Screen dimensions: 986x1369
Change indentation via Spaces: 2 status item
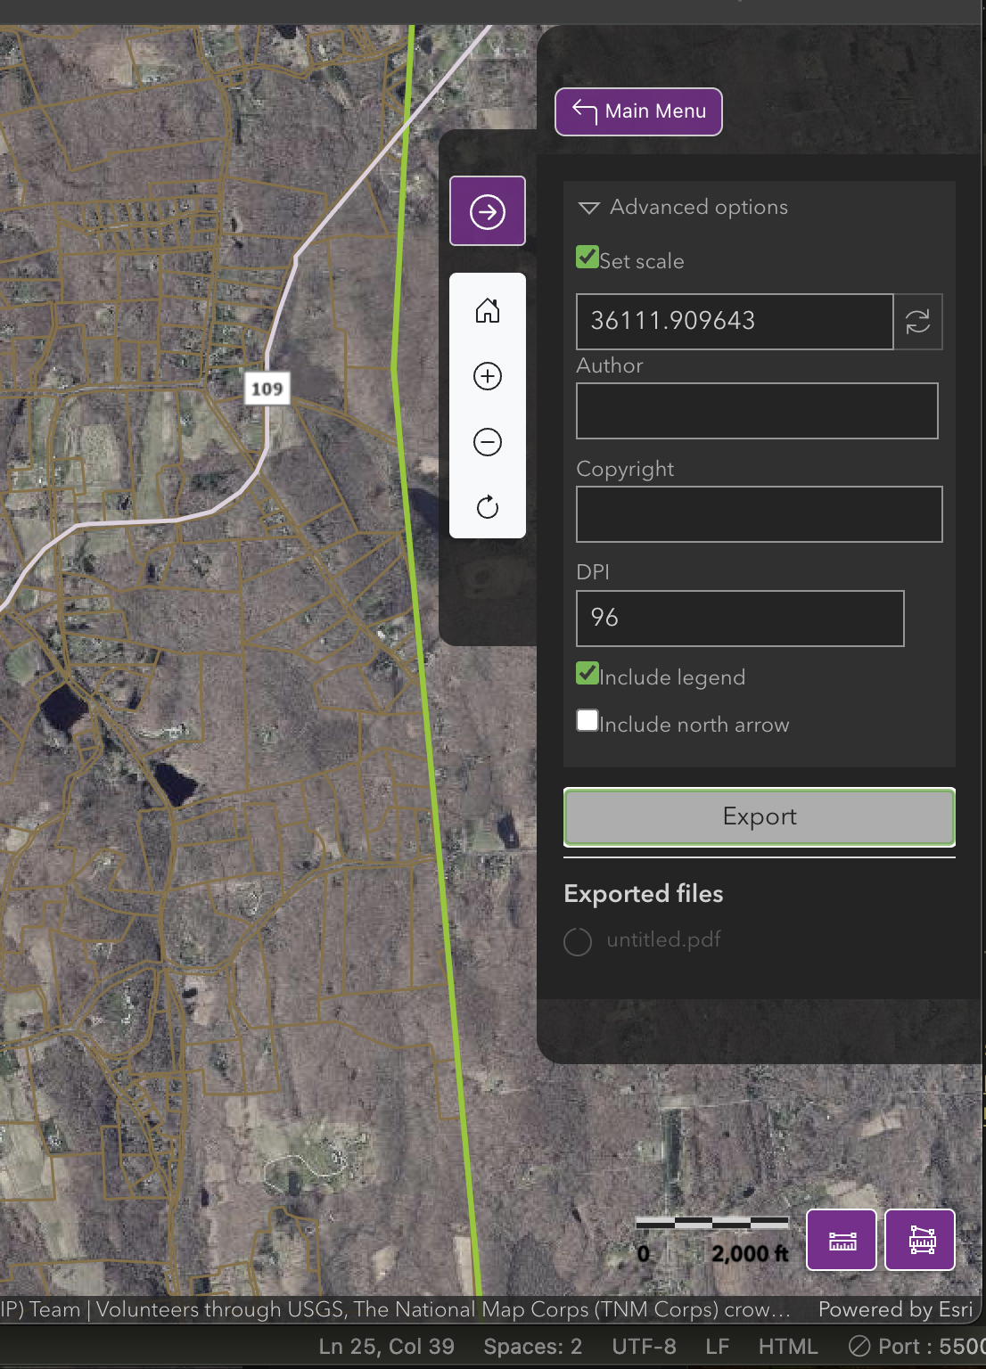[532, 1346]
